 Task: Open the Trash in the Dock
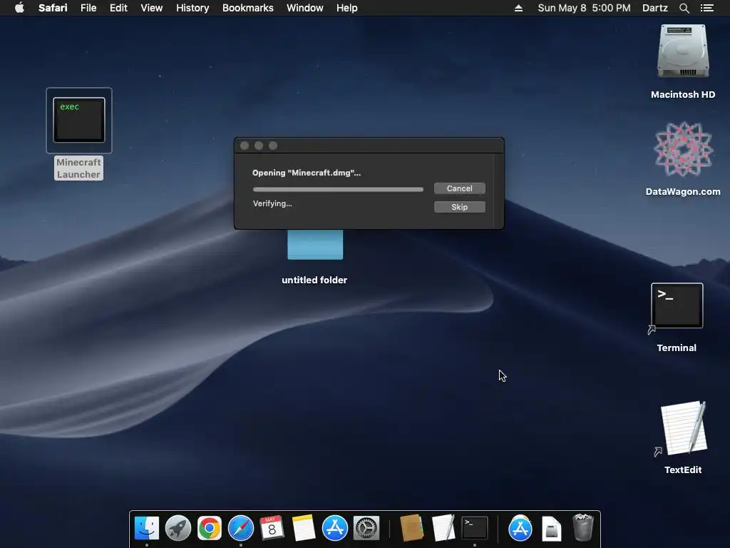pyautogui.click(x=583, y=529)
